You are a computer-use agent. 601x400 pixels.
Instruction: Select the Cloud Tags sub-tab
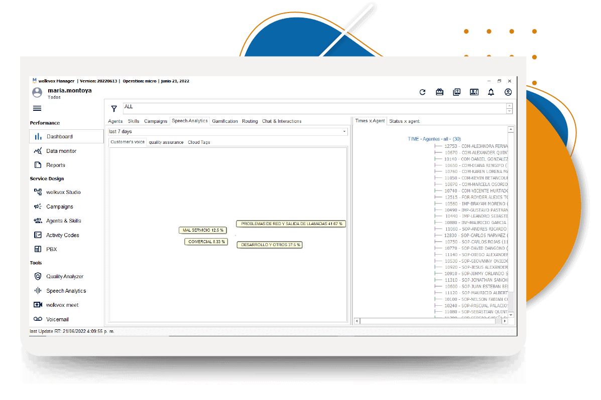[199, 142]
